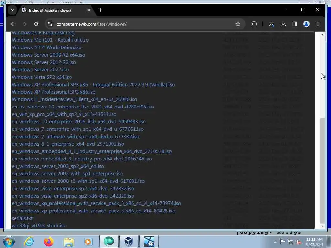Image resolution: width=331 pixels, height=248 pixels.
Task: Open en_windows_7_ultimate_with_sp1 iso link
Action: click(x=75, y=137)
